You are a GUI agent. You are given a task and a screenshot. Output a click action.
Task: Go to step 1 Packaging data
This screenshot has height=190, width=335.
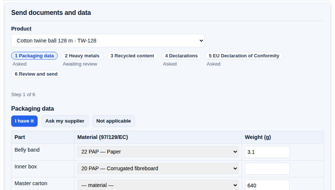pyautogui.click(x=34, y=56)
